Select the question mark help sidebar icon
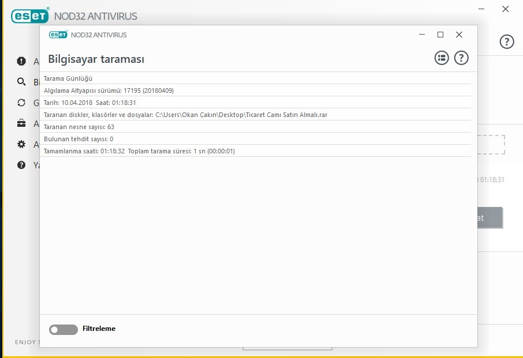Image resolution: width=523 pixels, height=358 pixels. point(21,165)
